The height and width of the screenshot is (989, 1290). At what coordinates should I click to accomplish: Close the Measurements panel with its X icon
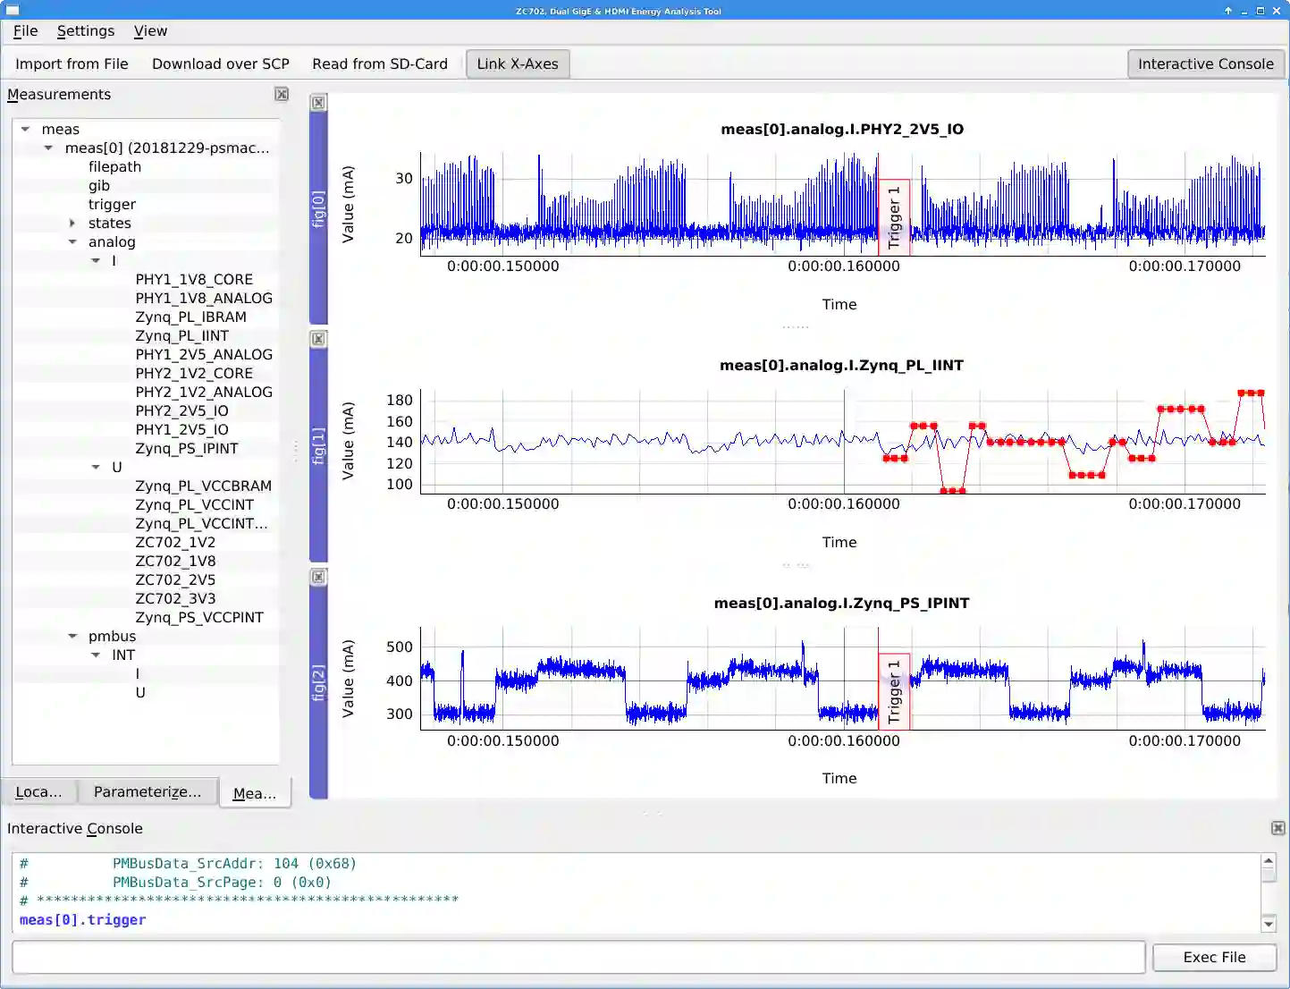coord(282,95)
